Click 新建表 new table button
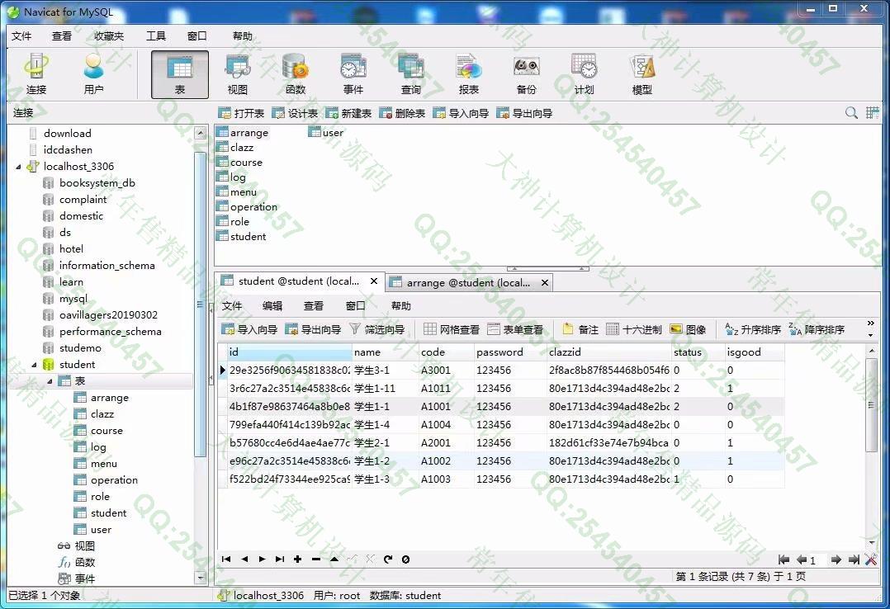890x609 pixels. pyautogui.click(x=348, y=113)
